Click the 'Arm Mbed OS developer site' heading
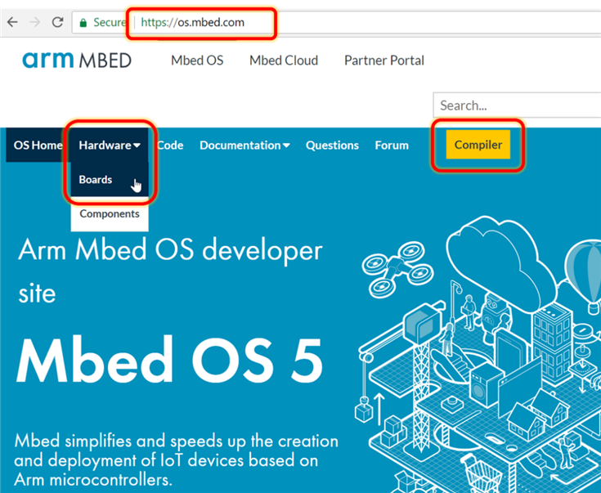Image resolution: width=601 pixels, height=493 pixels. click(170, 271)
